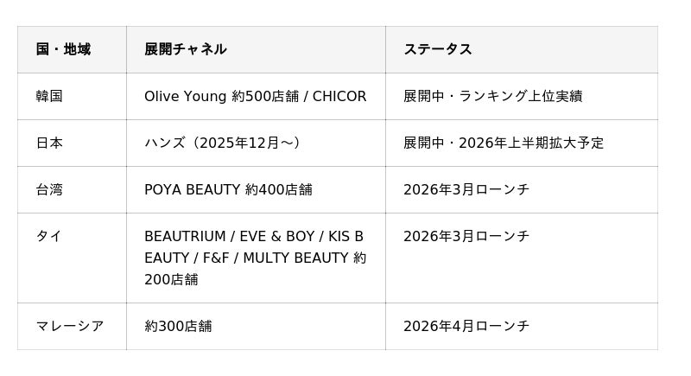Click the 2026年上半期拡大予定 status cell
The image size is (691, 376).
531,143
